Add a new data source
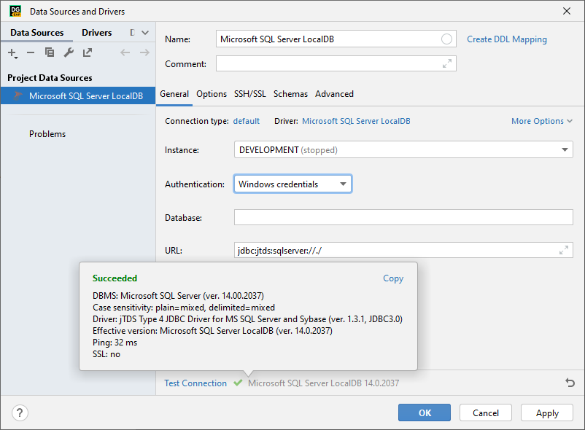 click(x=12, y=52)
